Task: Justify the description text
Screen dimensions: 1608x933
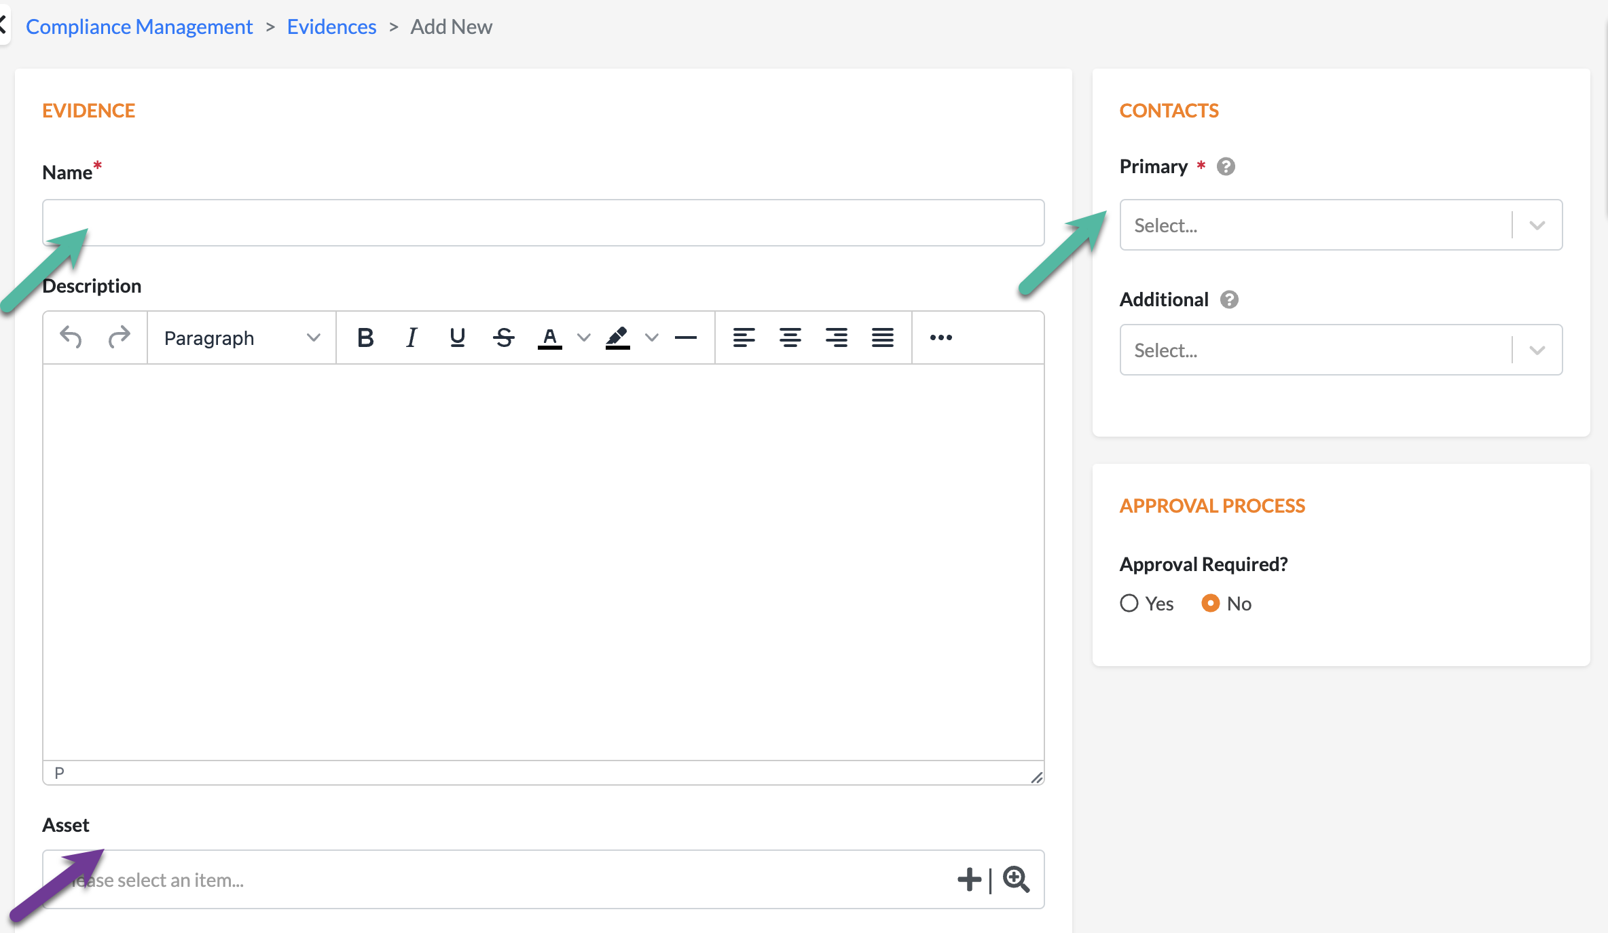Action: [x=882, y=337]
